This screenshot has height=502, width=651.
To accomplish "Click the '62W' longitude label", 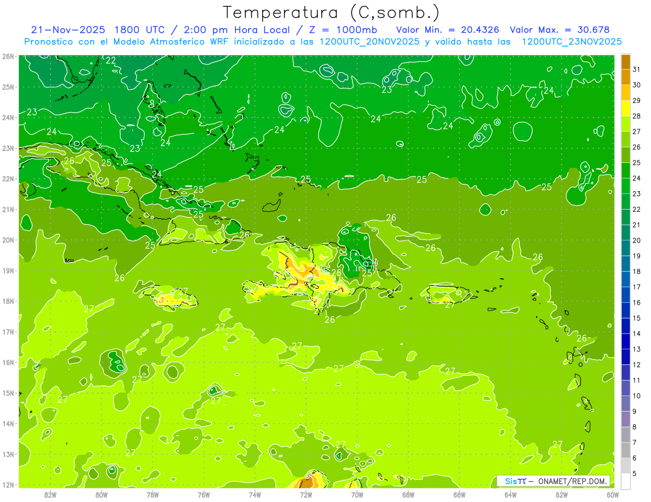I will (561, 494).
